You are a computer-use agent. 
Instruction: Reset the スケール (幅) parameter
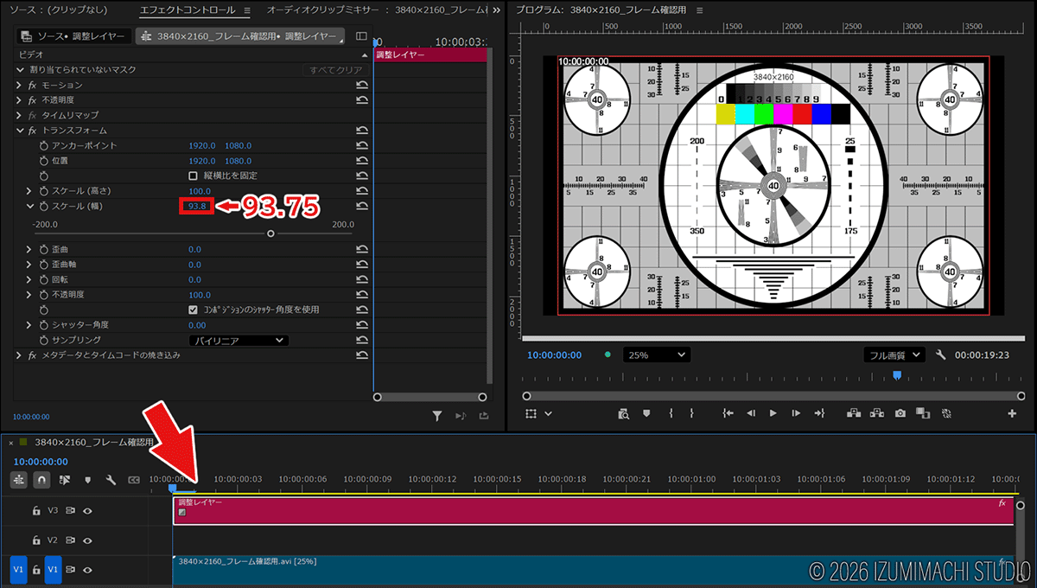(362, 206)
